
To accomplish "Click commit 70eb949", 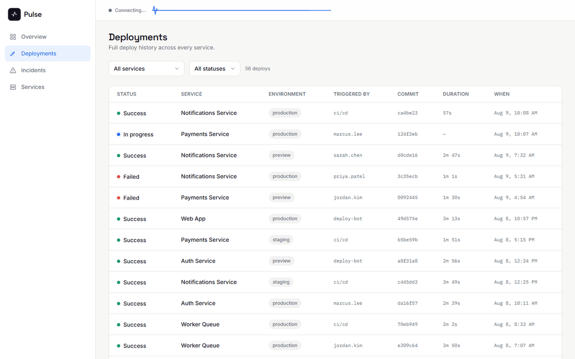I will pyautogui.click(x=408, y=324).
